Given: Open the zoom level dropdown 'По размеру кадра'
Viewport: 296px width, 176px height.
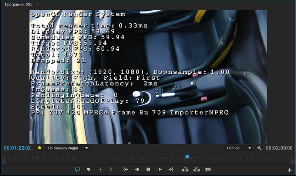Looking at the screenshot, I should [x=68, y=148].
